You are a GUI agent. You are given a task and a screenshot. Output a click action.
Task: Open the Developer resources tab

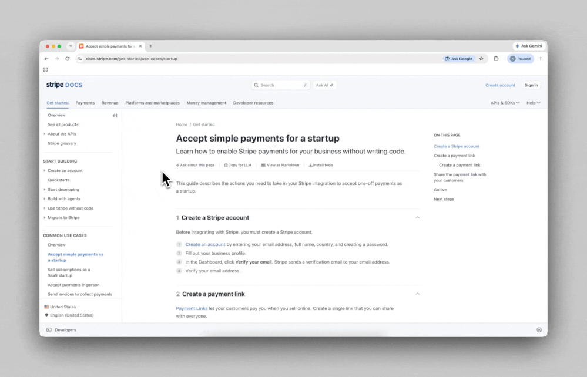click(253, 103)
